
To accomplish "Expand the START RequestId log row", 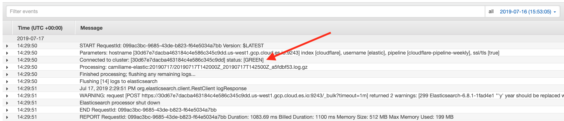I will tap(7, 46).
